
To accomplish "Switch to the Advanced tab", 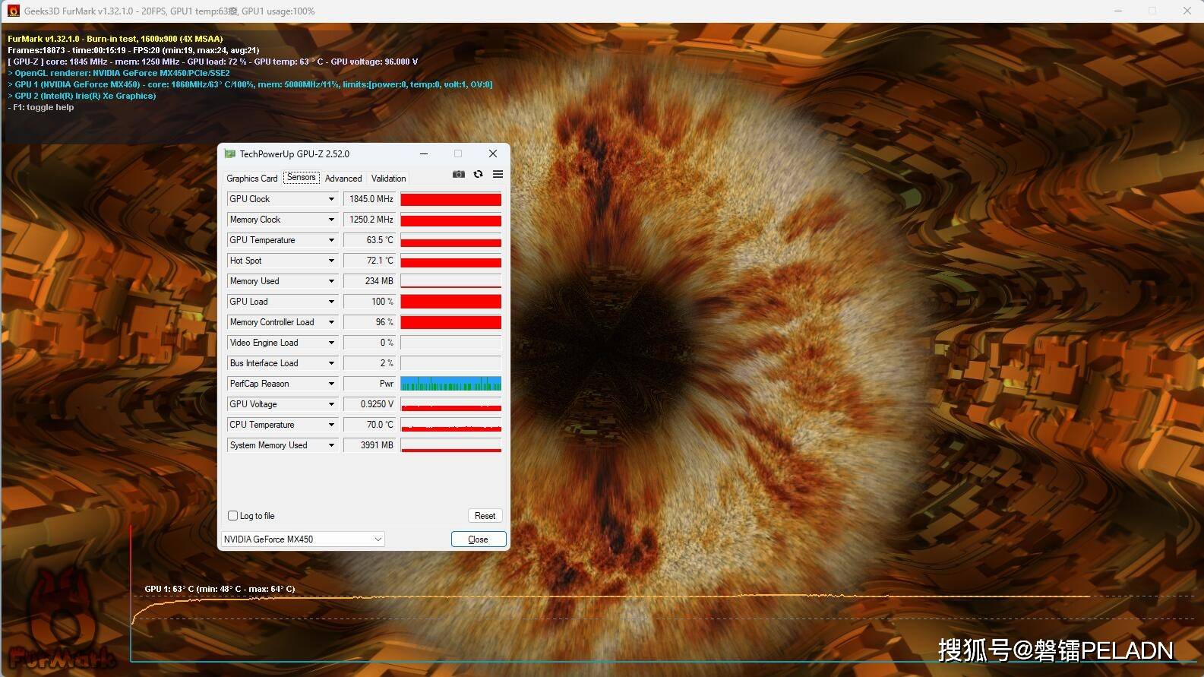I will (x=343, y=179).
